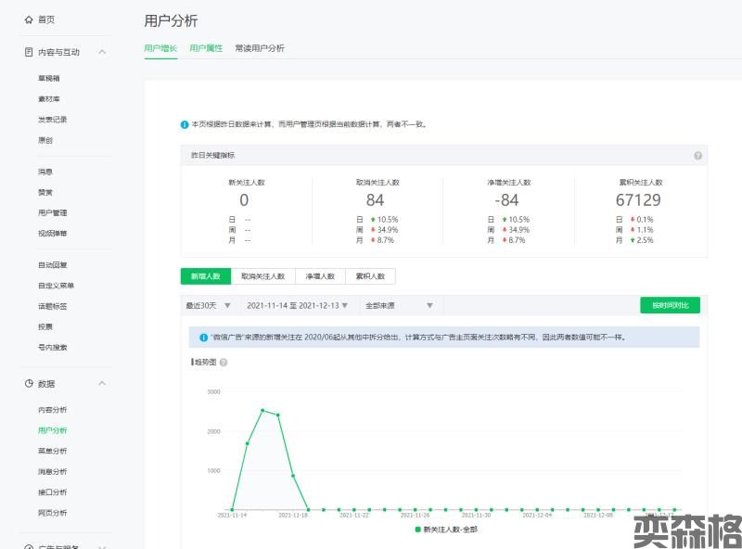Open the 最近30天 time range dropdown

point(209,305)
